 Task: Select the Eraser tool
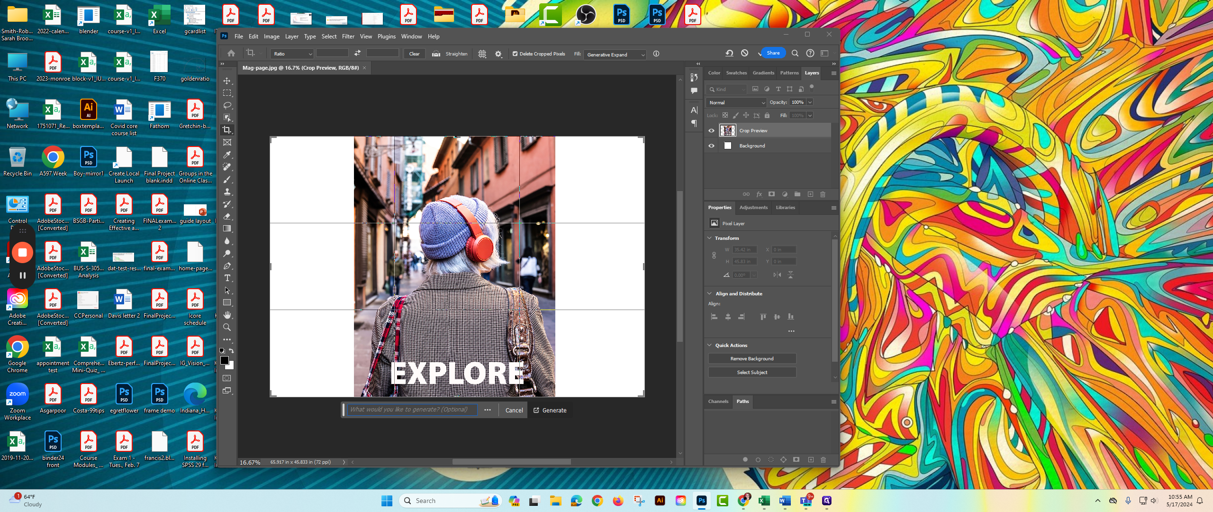pos(227,216)
